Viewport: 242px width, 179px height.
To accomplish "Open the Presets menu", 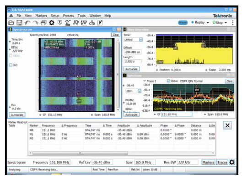I will point(68,16).
